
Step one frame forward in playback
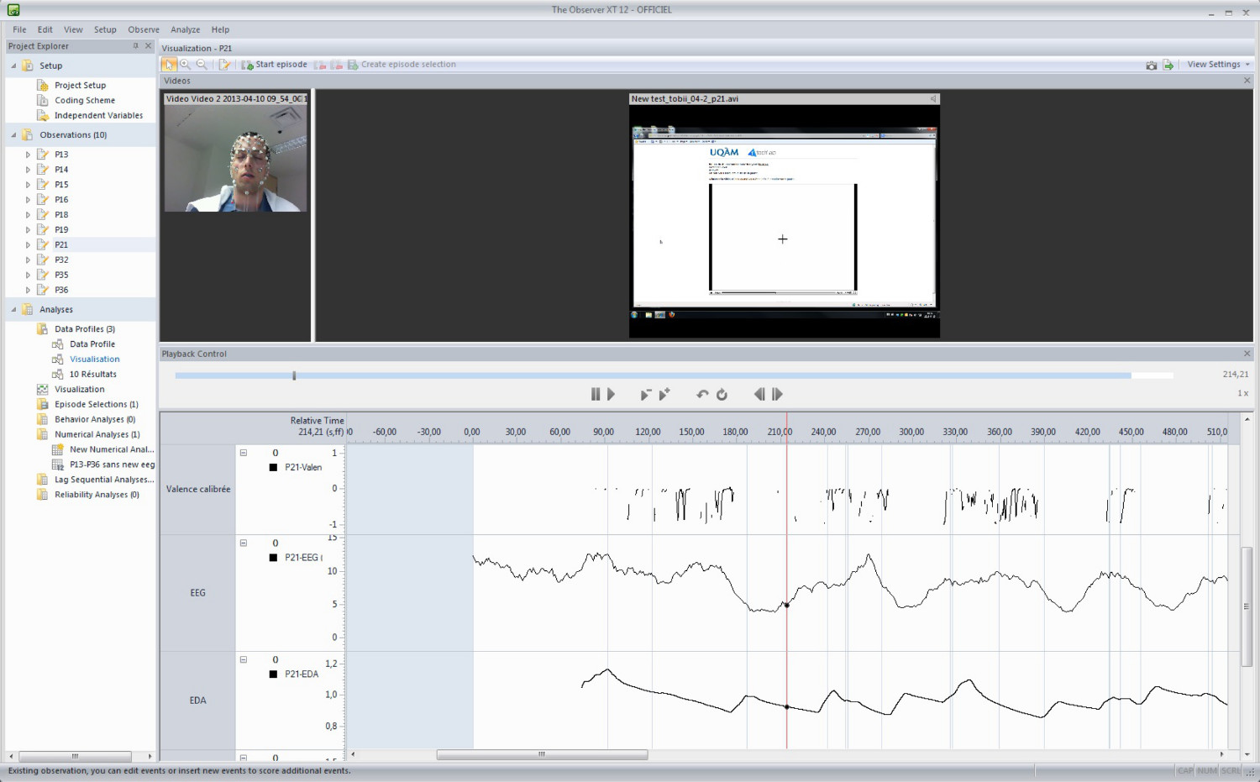(777, 394)
